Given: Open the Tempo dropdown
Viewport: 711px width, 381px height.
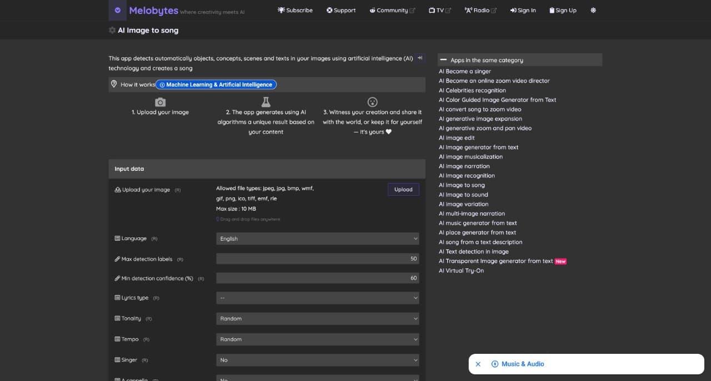Looking at the screenshot, I should pos(318,339).
